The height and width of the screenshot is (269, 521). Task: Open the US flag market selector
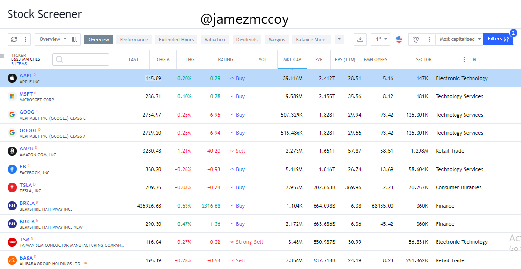tap(399, 39)
